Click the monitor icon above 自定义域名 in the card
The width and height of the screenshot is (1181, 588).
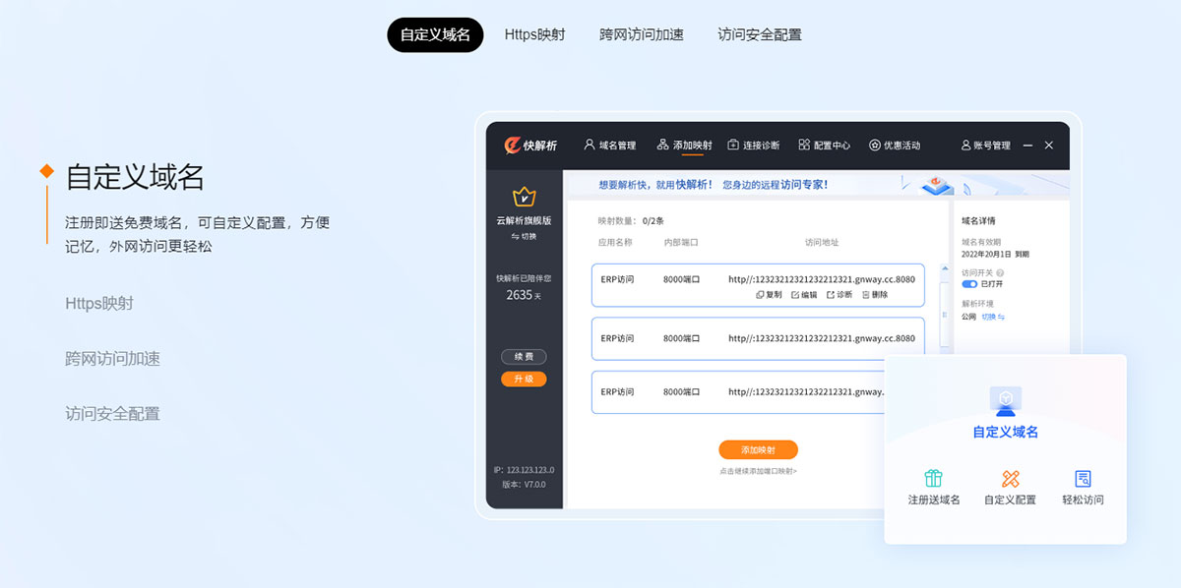point(1005,399)
